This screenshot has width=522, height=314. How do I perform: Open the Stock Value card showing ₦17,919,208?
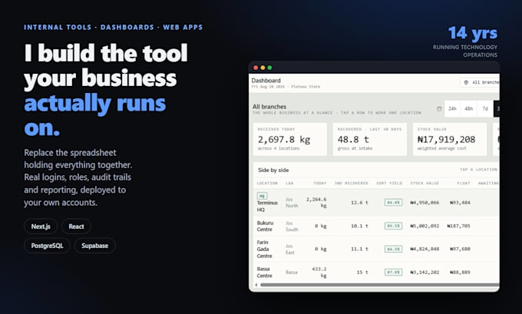point(450,139)
